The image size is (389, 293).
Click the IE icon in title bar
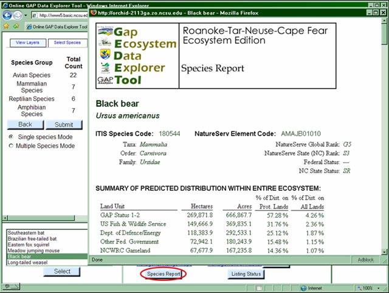click(x=5, y=5)
